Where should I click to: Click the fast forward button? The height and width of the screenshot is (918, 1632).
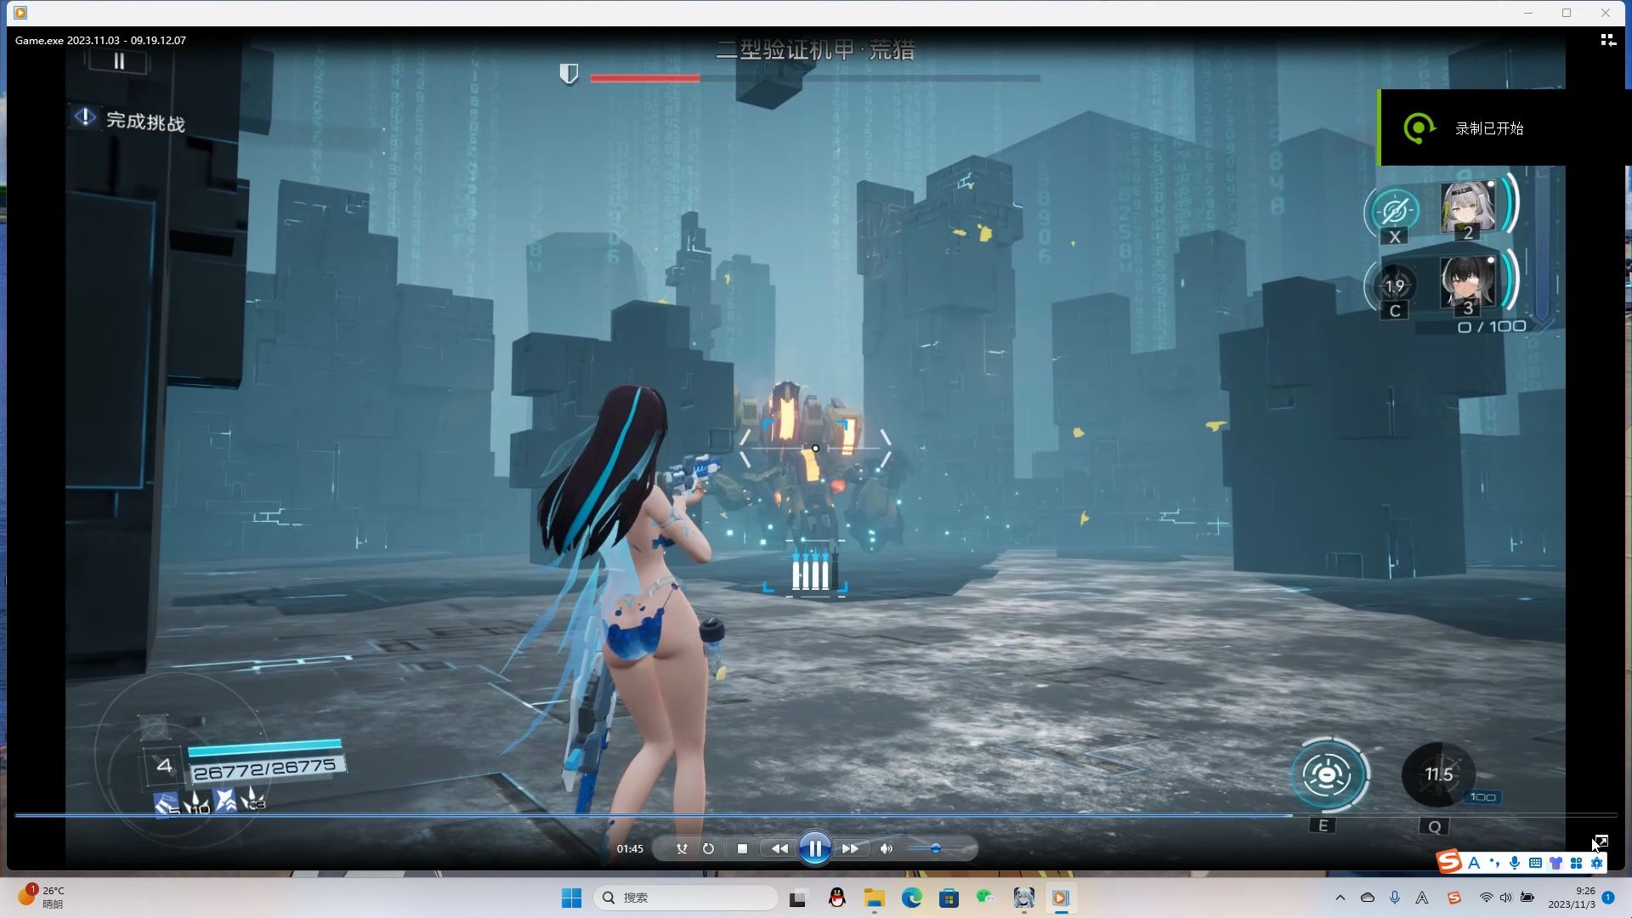click(850, 848)
